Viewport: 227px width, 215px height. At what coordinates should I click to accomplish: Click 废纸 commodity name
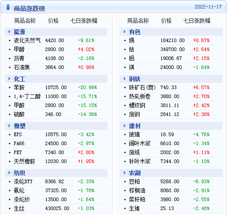coord(134,152)
